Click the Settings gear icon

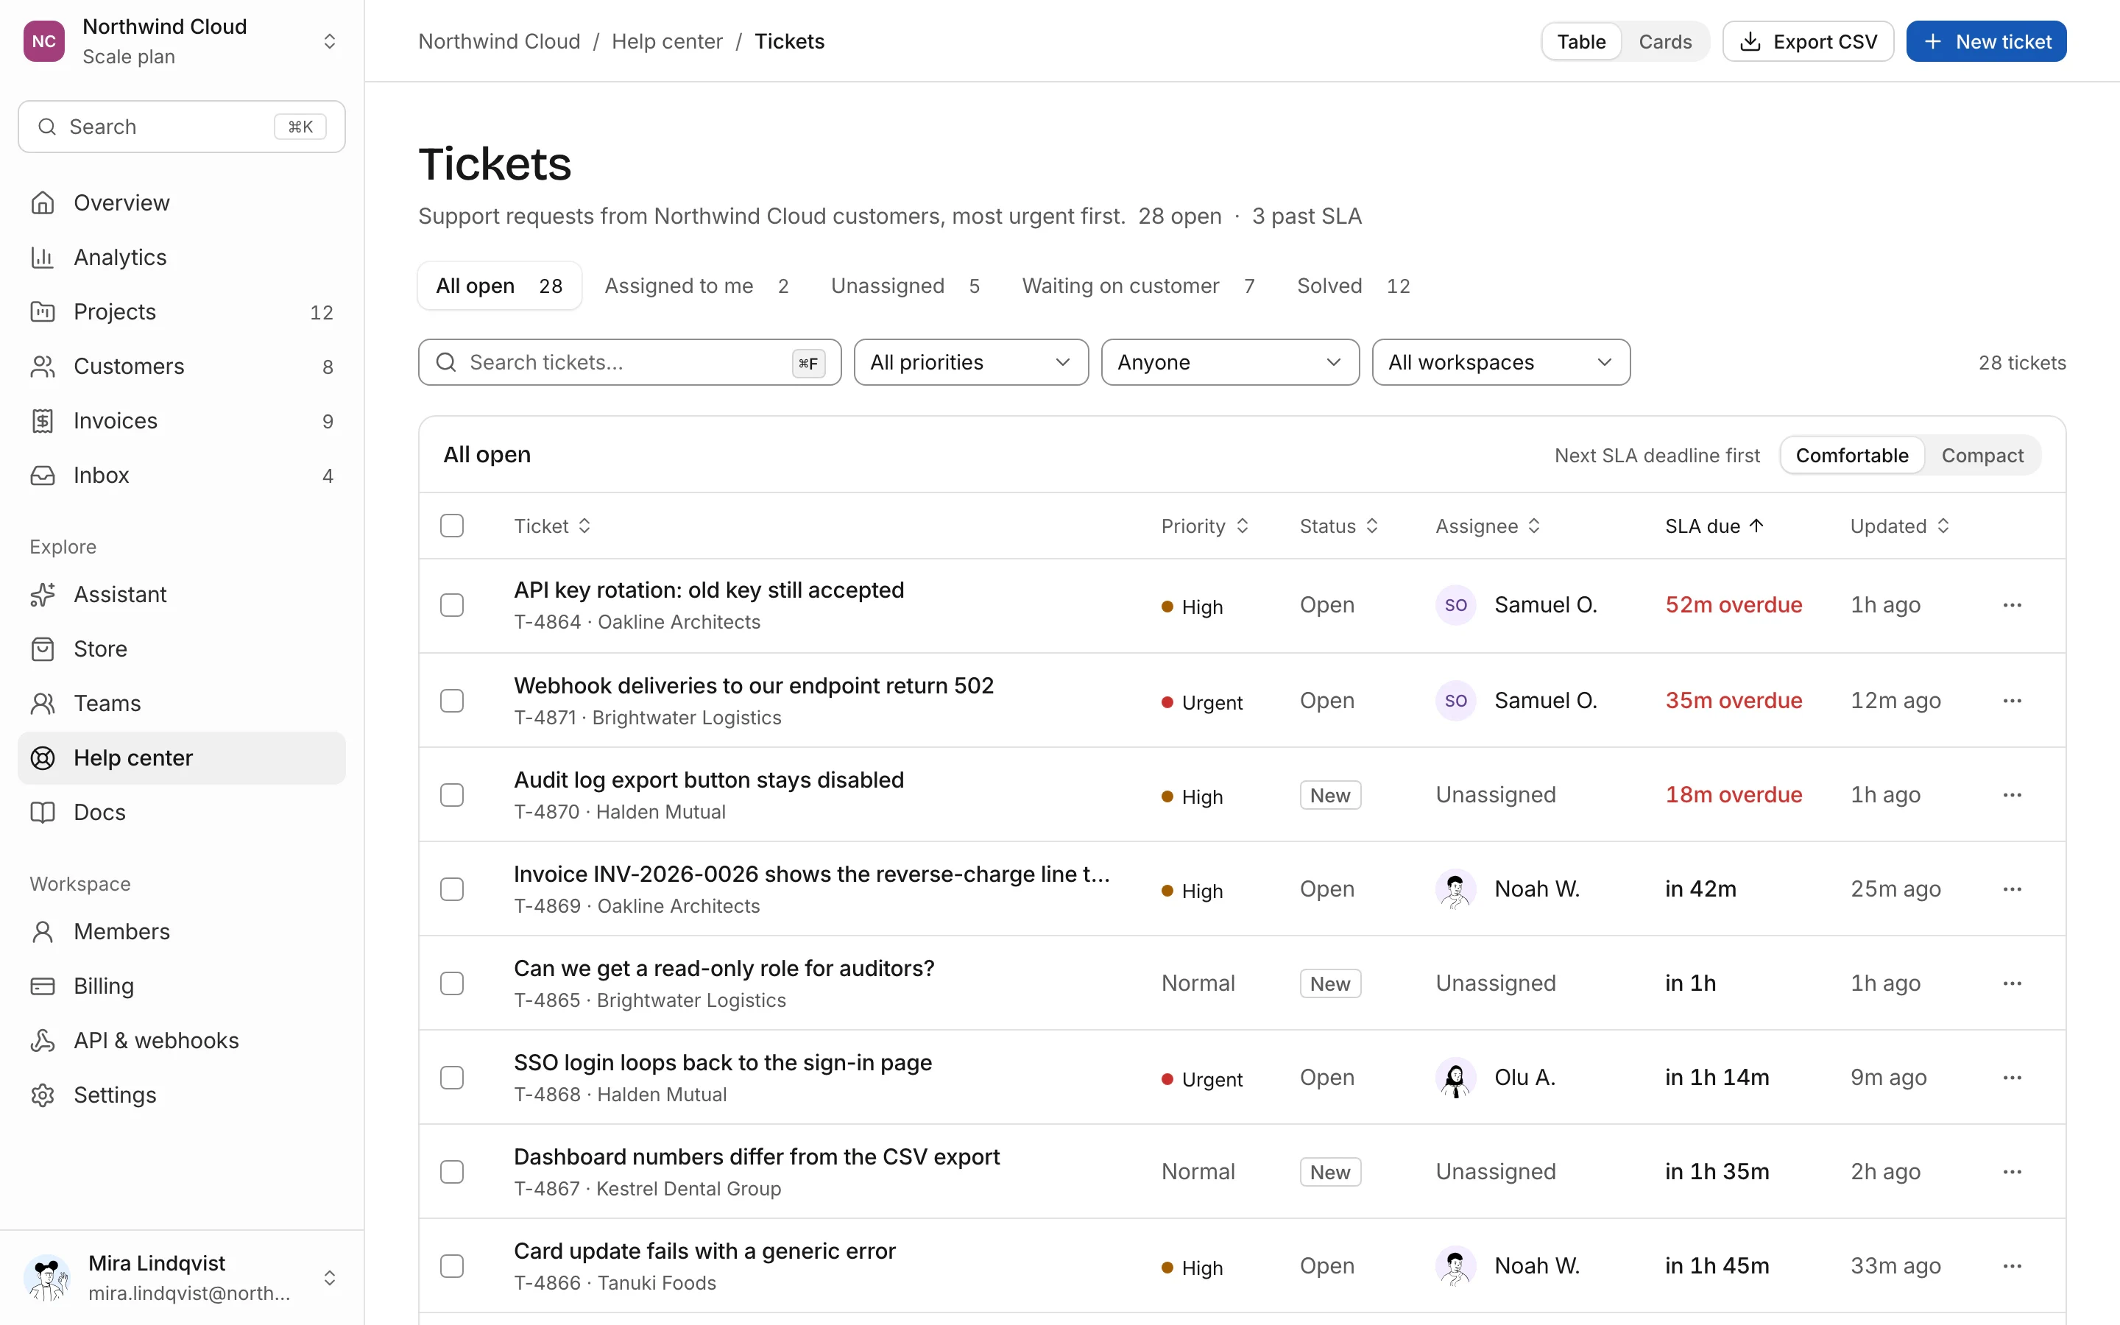tap(42, 1095)
